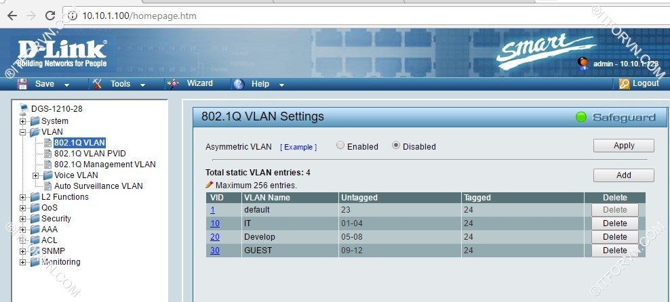Image resolution: width=670 pixels, height=302 pixels.
Task: Open 802.1Q Management VLAN page
Action: [x=104, y=165]
